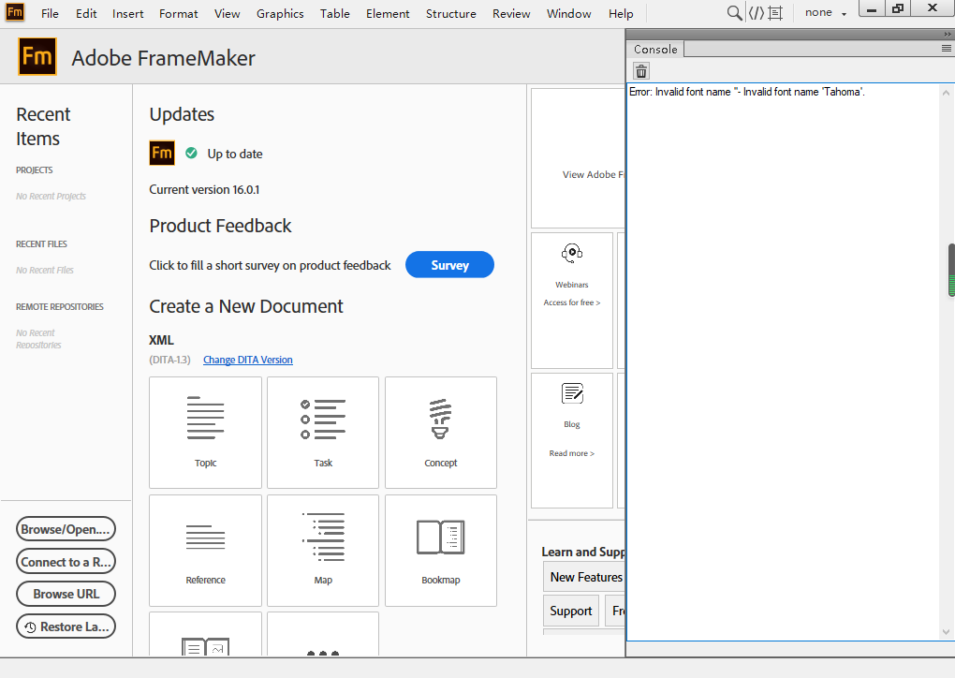
Task: Clear the console with trash icon
Action: (641, 71)
